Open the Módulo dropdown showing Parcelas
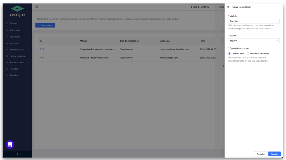This screenshot has height=160, width=286. [254, 21]
